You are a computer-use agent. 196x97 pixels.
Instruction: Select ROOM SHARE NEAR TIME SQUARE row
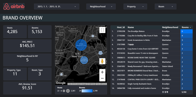[152, 58]
